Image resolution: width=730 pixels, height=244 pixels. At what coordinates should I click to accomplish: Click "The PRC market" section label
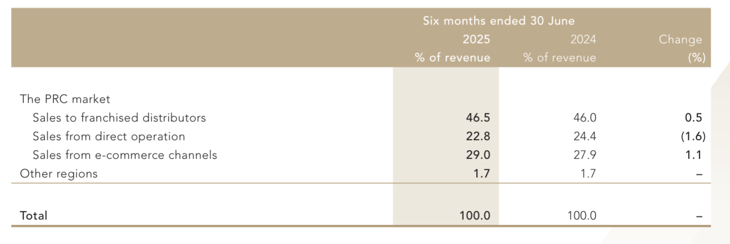[65, 99]
